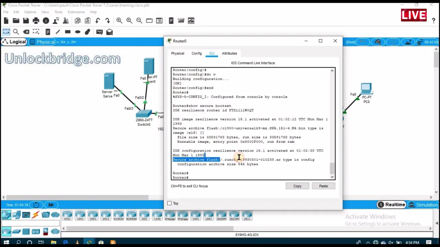Click Fast Forward Time button
The image size is (440, 247).
51,205
